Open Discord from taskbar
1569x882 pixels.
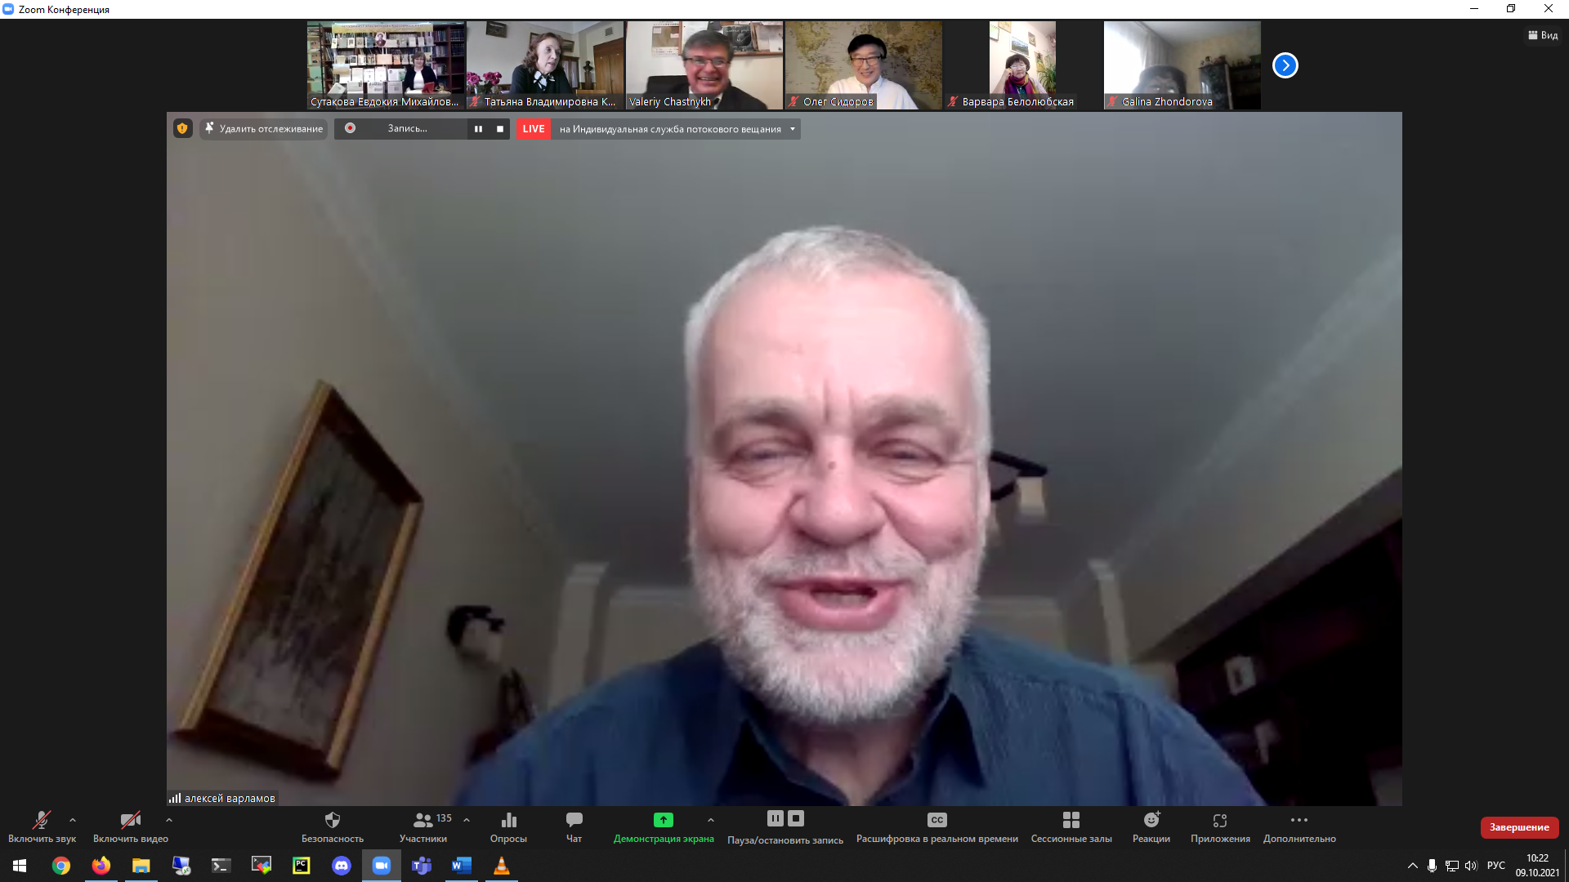click(x=342, y=866)
